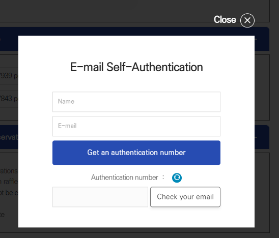Image resolution: width=279 pixels, height=238 pixels.
Task: Click the Check your email button
Action: coord(185,197)
